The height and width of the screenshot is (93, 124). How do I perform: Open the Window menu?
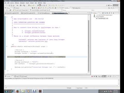pos(40,3)
